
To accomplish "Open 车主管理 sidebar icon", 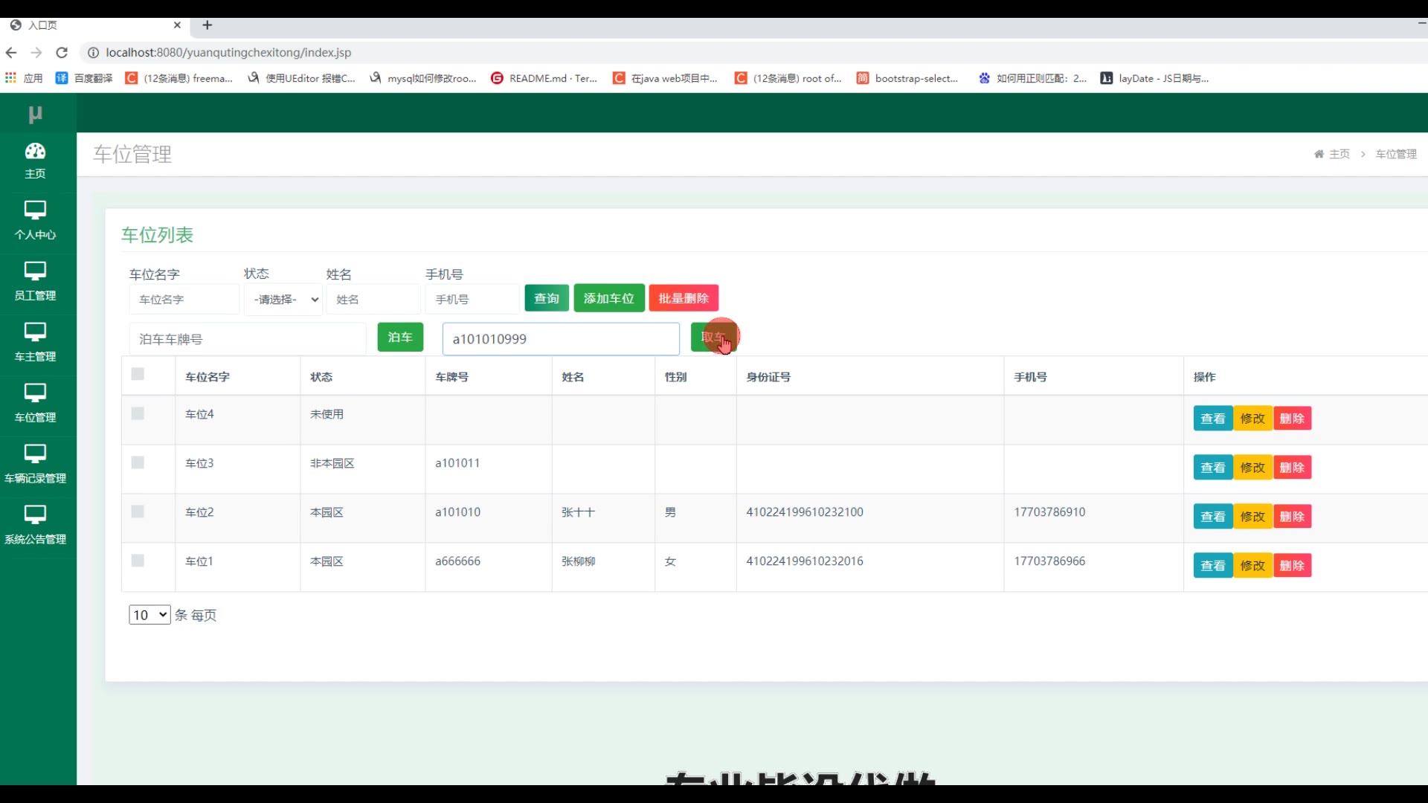I will (35, 332).
